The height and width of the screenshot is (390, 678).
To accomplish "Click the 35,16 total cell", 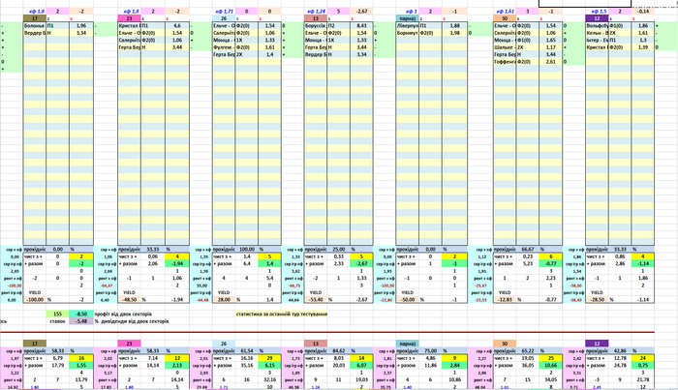I will [247, 366].
